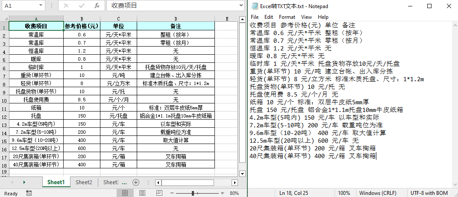
Task: Switch to Sheet2 tab
Action: point(84,182)
